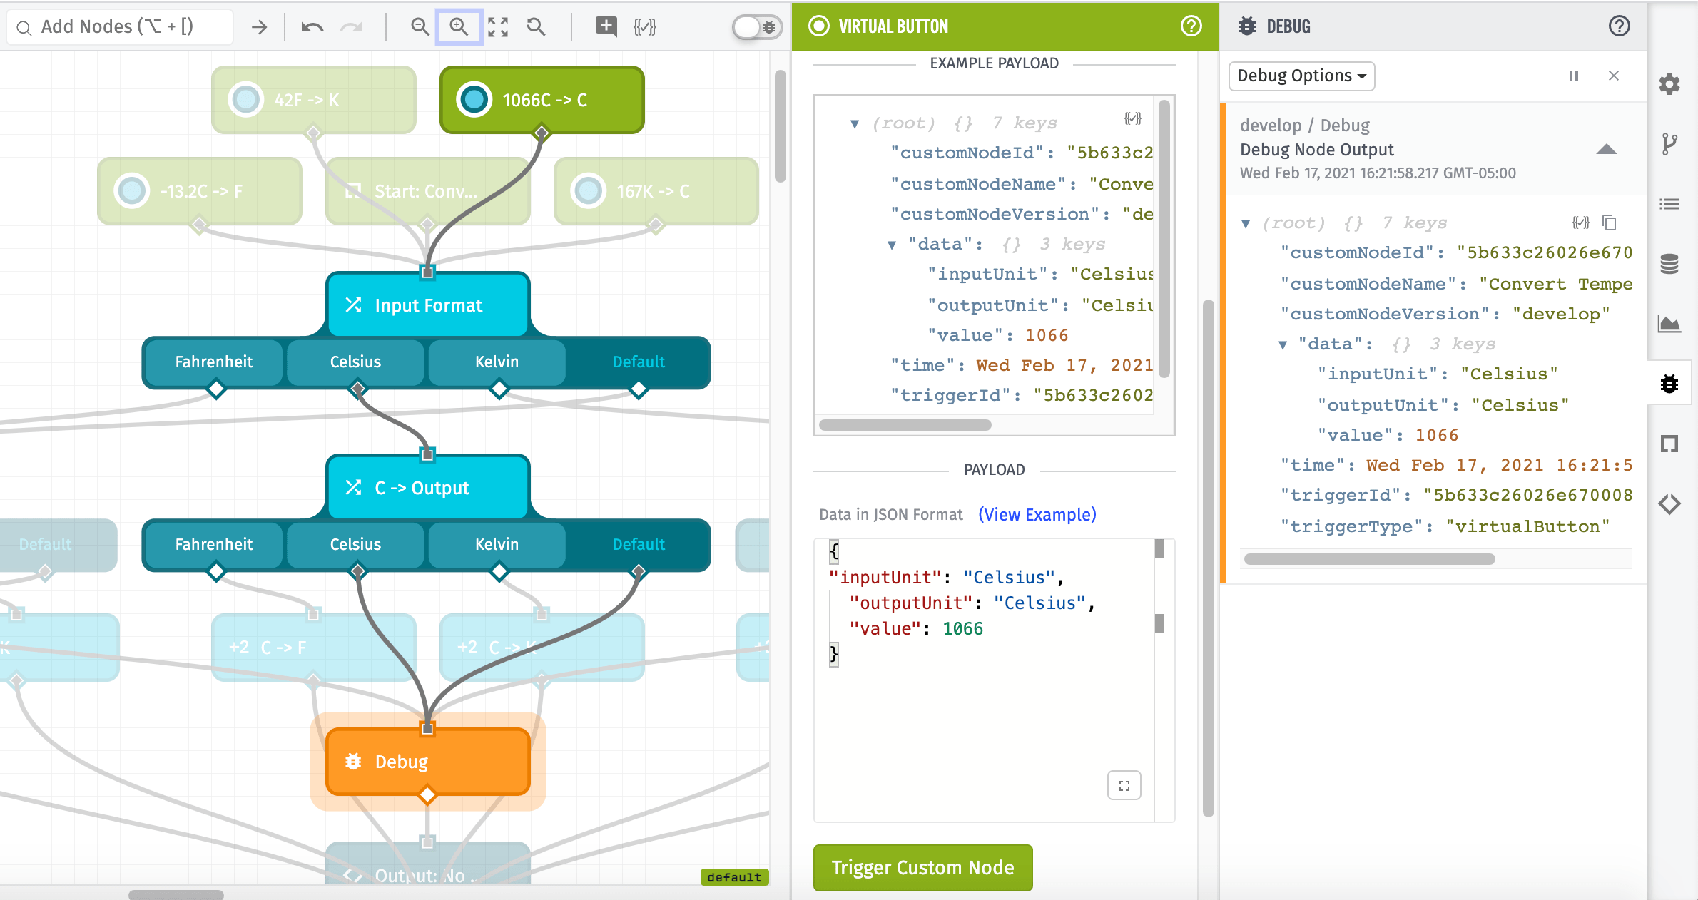Collapse root in debug output tree
The image size is (1698, 900).
pos(1246,224)
